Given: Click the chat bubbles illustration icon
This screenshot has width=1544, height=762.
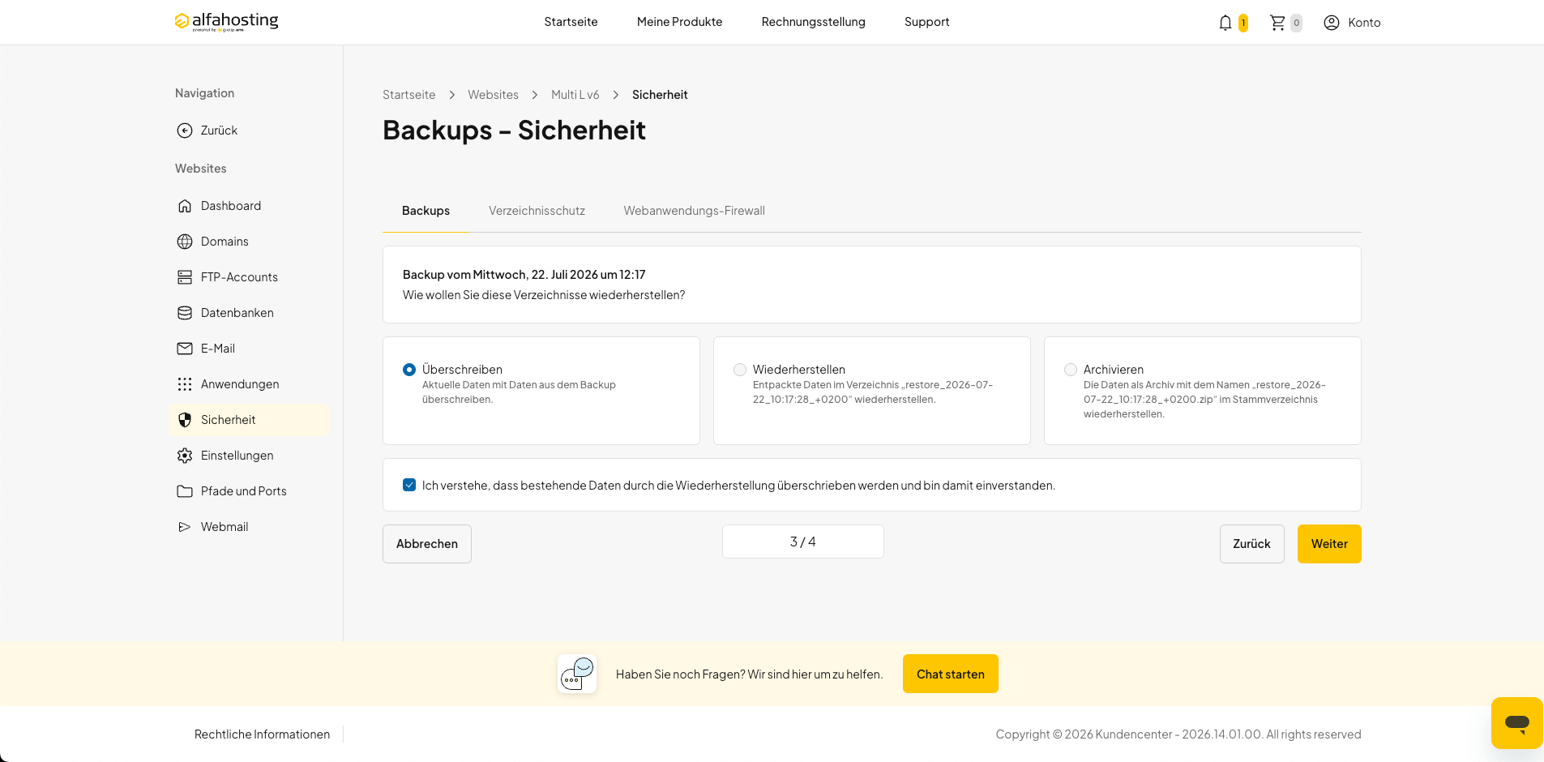Looking at the screenshot, I should coord(577,674).
